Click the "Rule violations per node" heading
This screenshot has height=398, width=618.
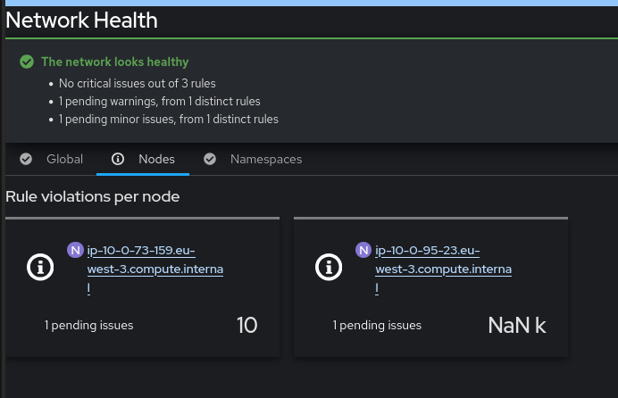point(93,196)
